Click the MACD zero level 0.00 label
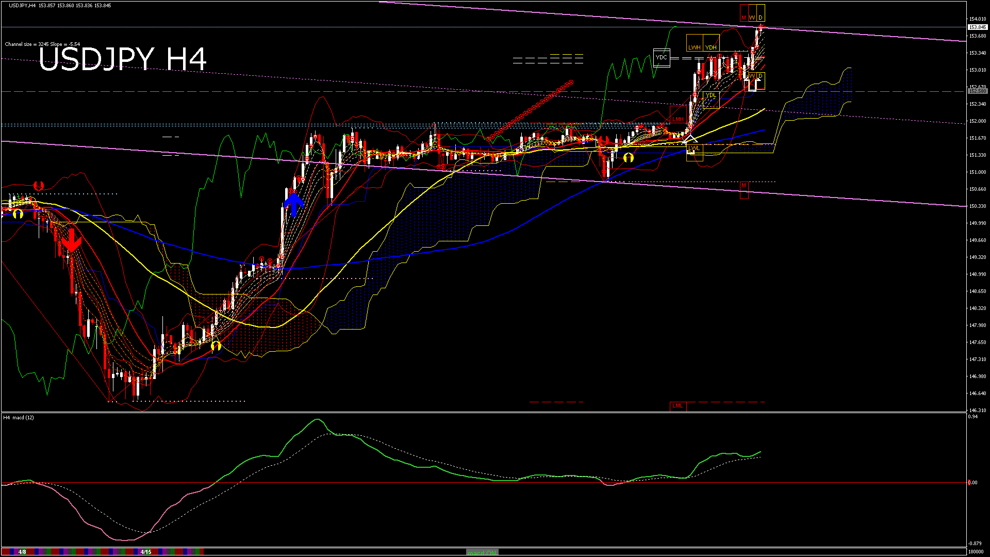This screenshot has width=990, height=557. tap(972, 483)
